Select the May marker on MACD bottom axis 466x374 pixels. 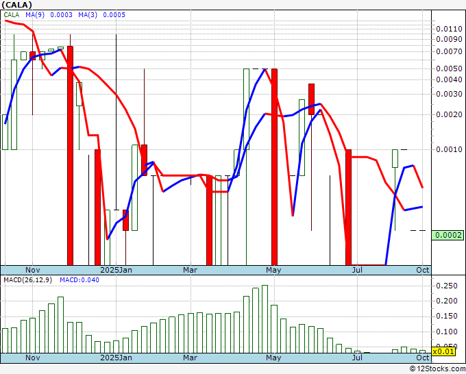(273, 358)
